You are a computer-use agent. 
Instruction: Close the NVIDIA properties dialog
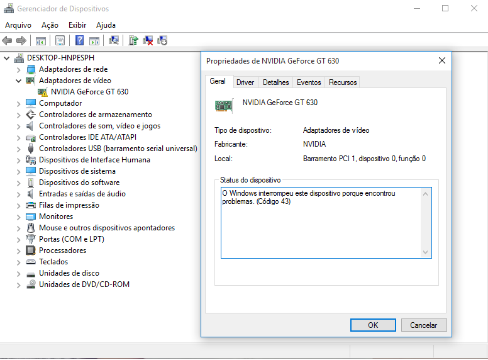pyautogui.click(x=442, y=60)
